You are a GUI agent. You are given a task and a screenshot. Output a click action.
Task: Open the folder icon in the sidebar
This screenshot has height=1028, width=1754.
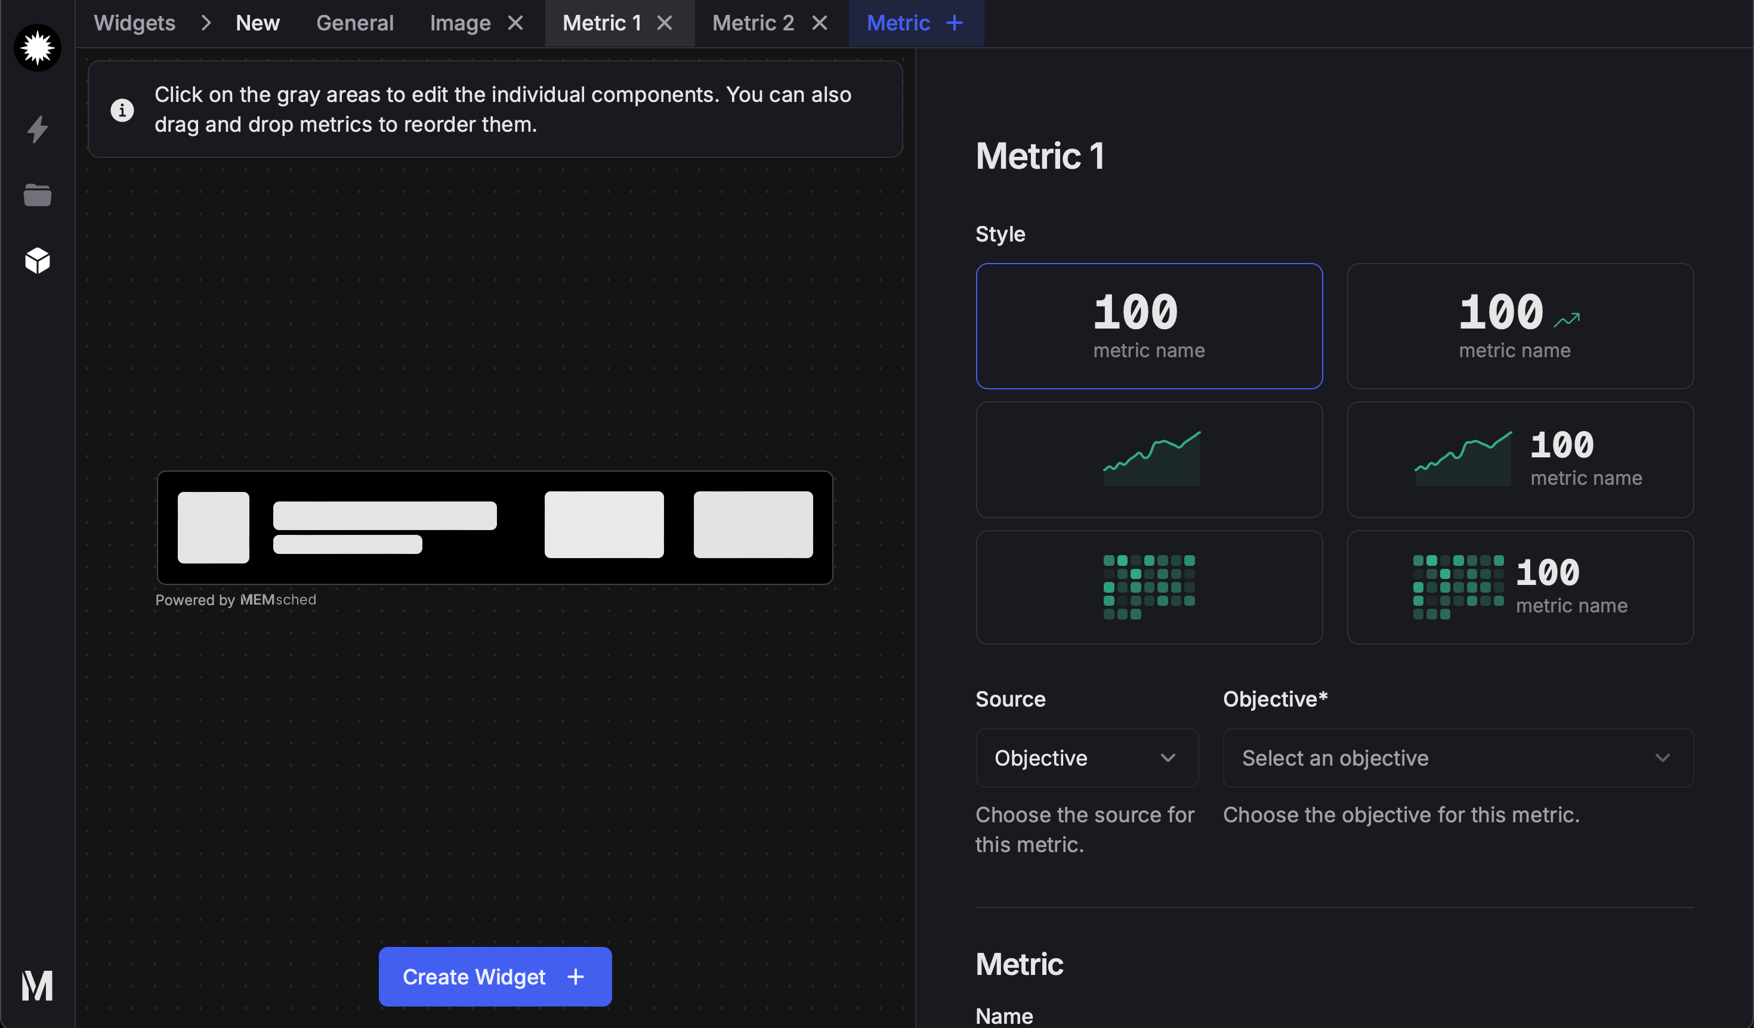coord(37,195)
